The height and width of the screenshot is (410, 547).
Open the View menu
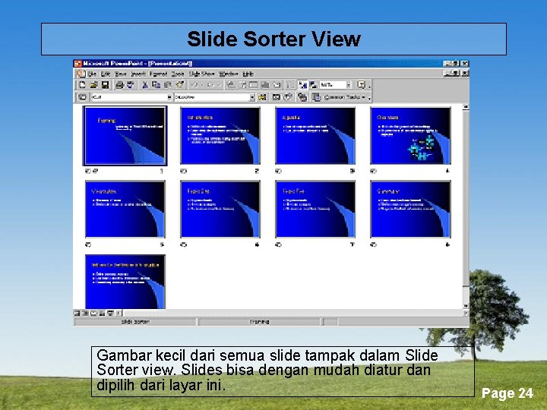[x=121, y=74]
